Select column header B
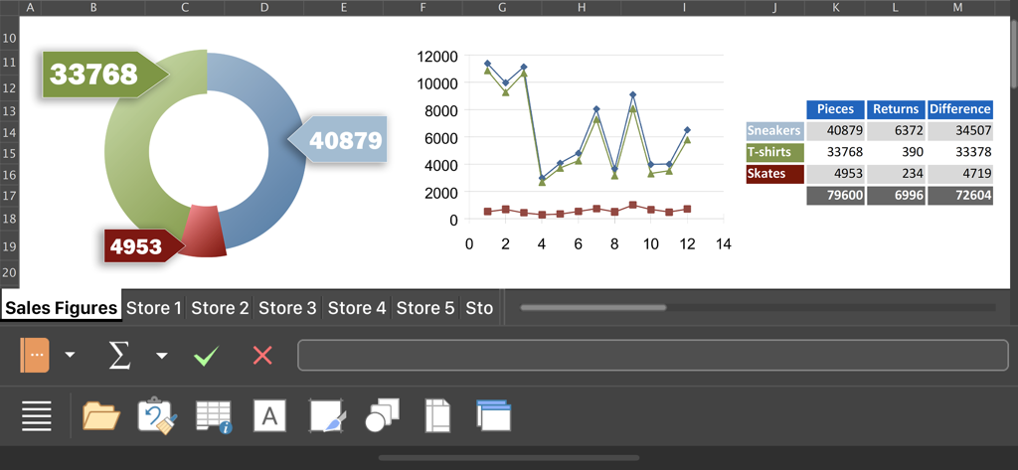 point(93,8)
